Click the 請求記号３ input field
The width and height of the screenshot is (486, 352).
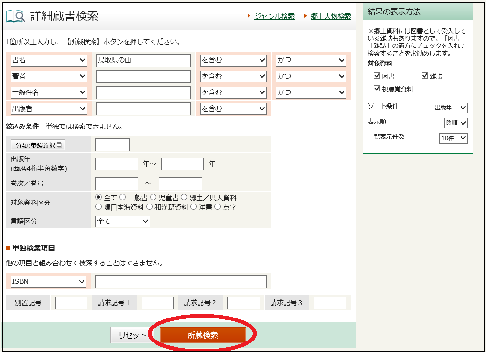pos(330,303)
